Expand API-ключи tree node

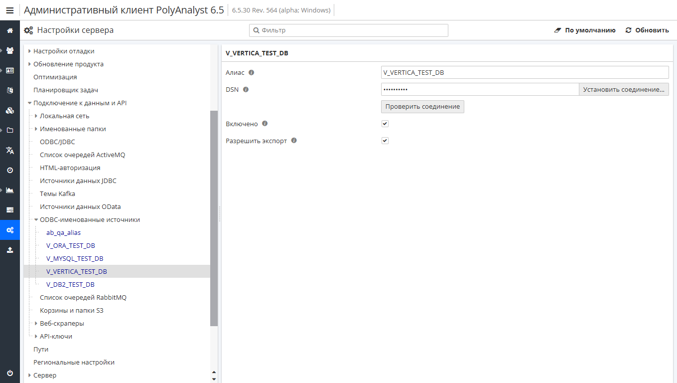(36, 336)
